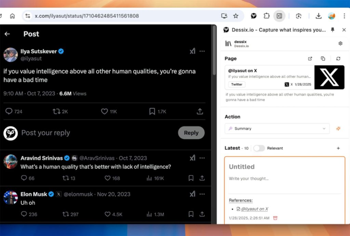Share Ilya Sutskever's post
Screen dimensions: 350x236
tap(200, 112)
